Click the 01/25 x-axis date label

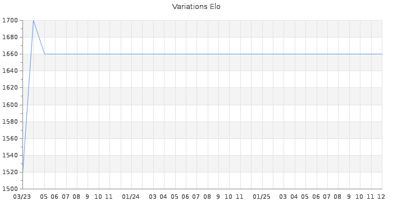pyautogui.click(x=262, y=197)
